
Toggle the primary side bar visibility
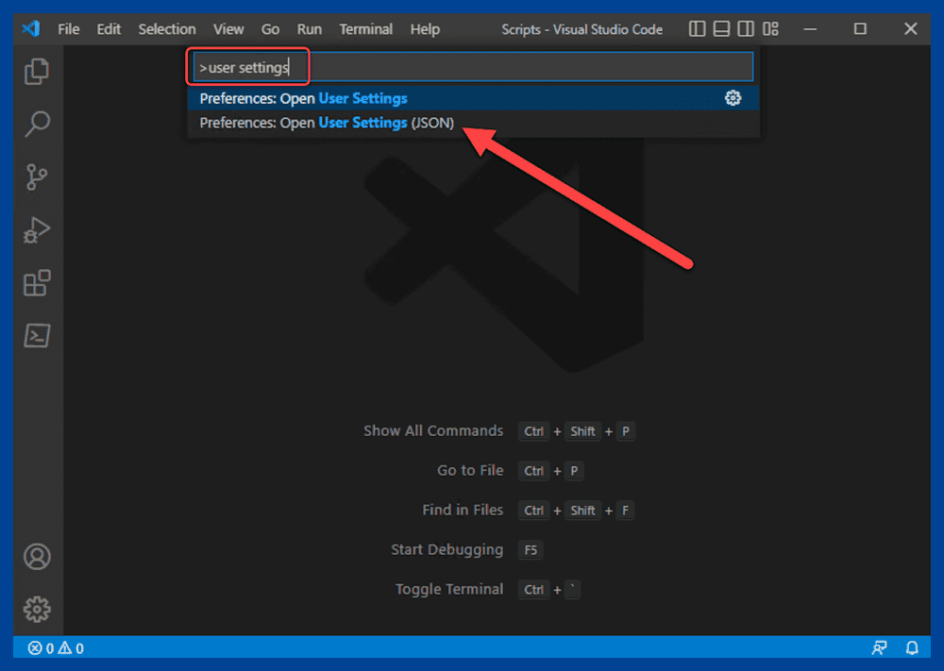pos(696,29)
